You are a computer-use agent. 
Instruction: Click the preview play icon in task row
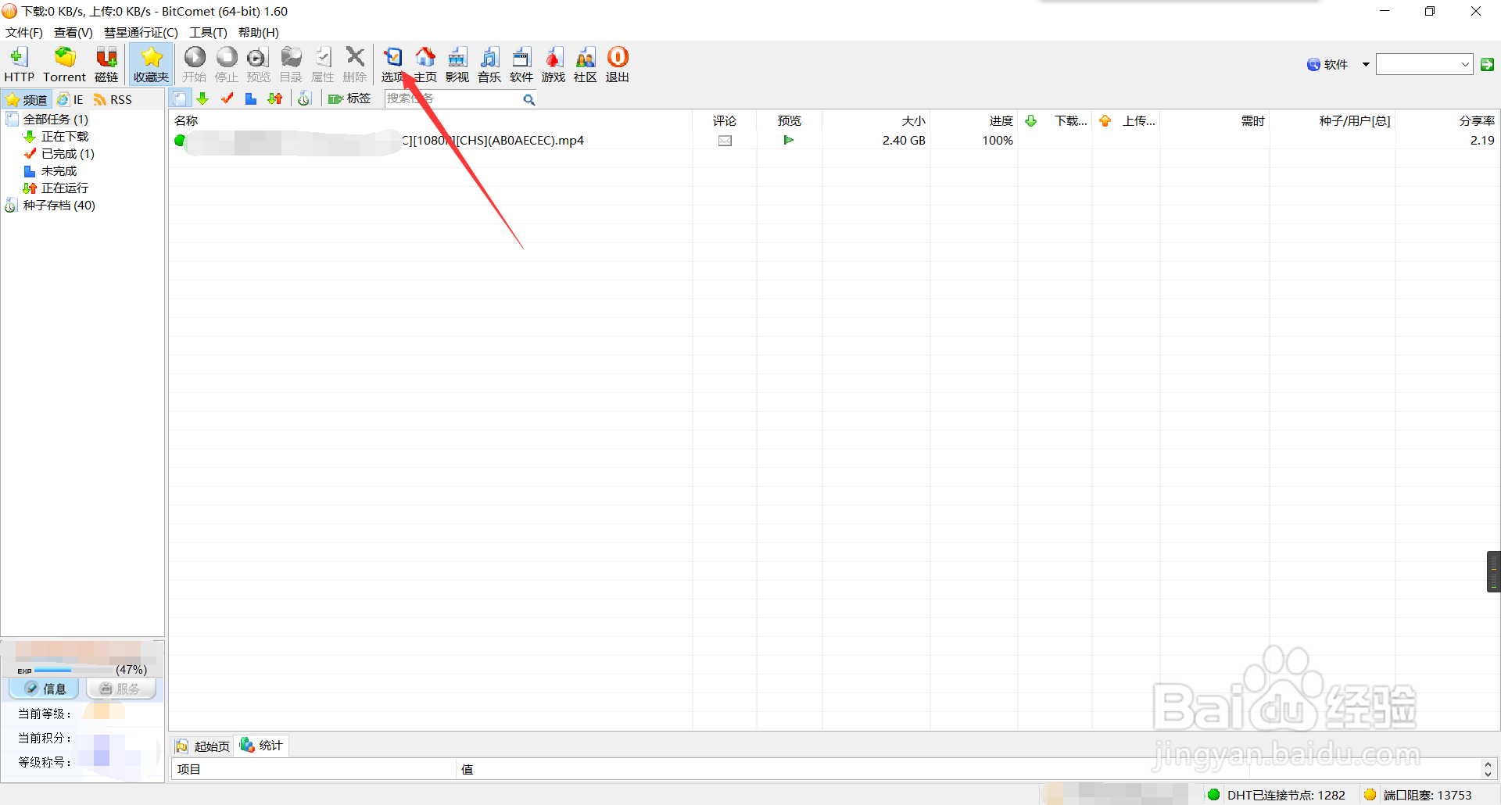[789, 140]
